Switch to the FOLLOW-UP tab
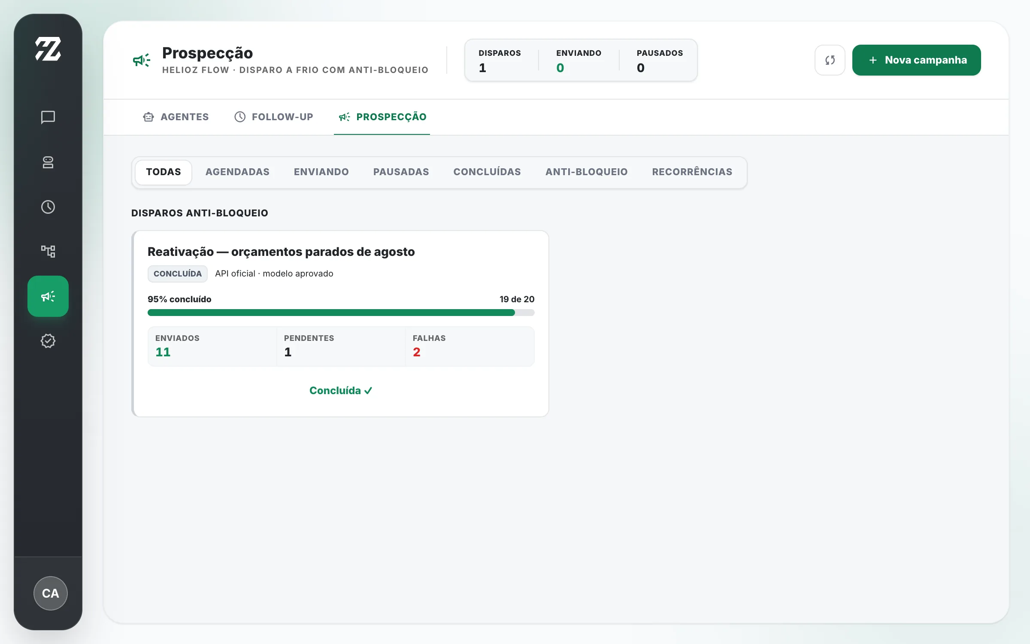Viewport: 1030px width, 644px height. point(274,117)
